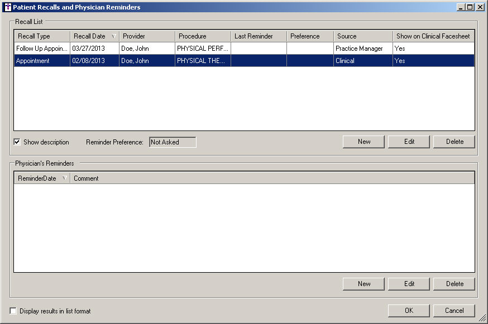Delete the selected recall entry

click(454, 142)
